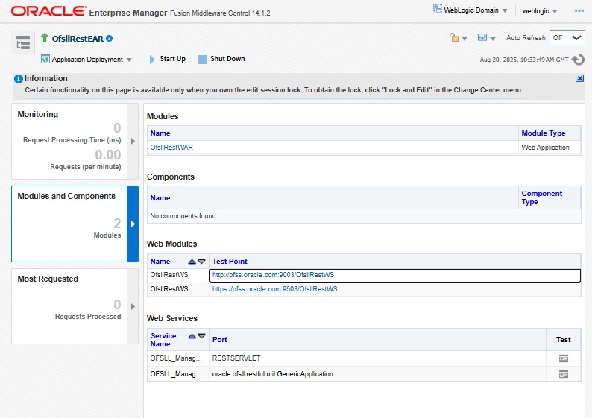Open test page for GenericApplication port
This screenshot has height=418, width=592.
click(x=564, y=374)
